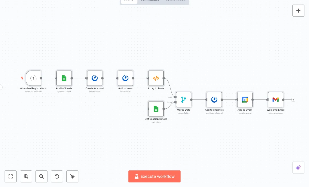Reset the canvas zoom level
The image size is (309, 187).
click(x=57, y=176)
